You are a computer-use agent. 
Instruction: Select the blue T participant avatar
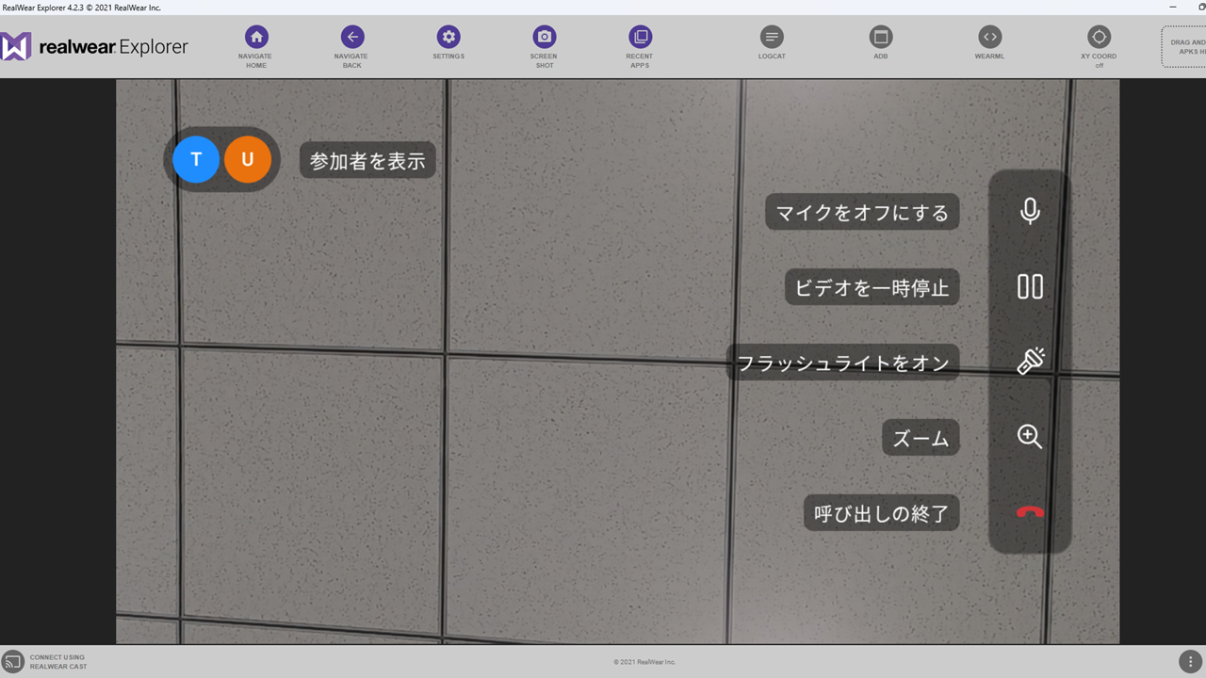(x=196, y=160)
